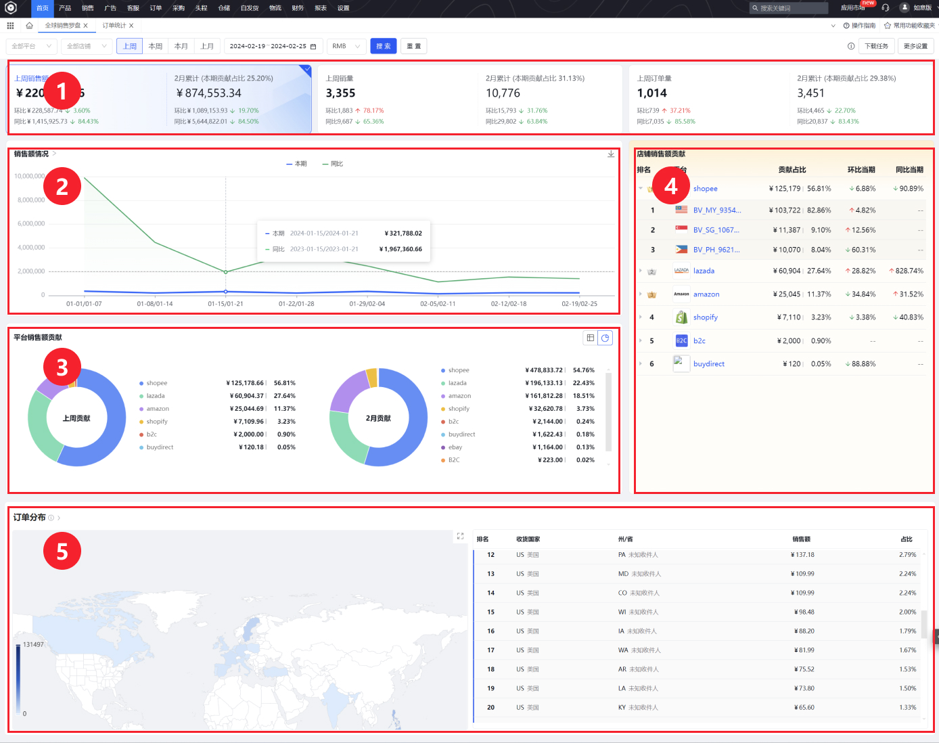Click the info icon beside 下载任务
Image resolution: width=939 pixels, height=743 pixels.
(851, 47)
